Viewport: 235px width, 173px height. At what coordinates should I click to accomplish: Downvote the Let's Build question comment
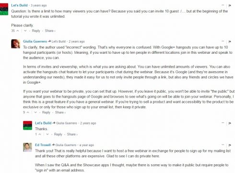(x=25, y=31)
